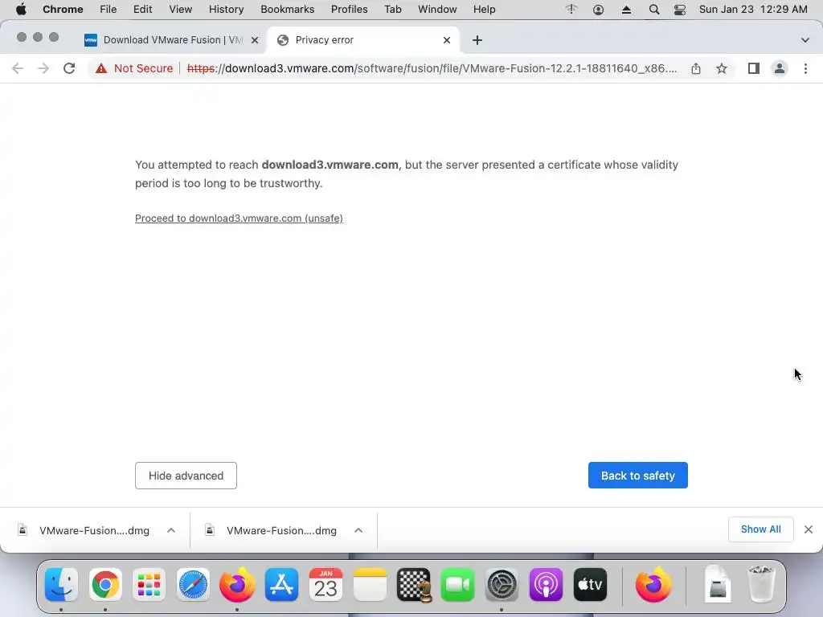Click the date and time in menu bar
The image size is (823, 617).
pos(753,10)
